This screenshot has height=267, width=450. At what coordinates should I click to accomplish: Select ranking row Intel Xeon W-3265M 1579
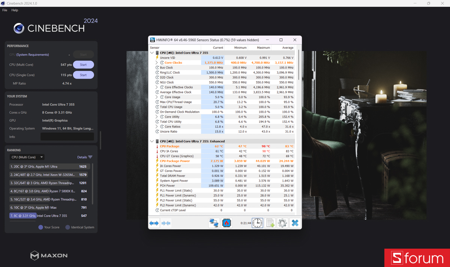(49, 175)
